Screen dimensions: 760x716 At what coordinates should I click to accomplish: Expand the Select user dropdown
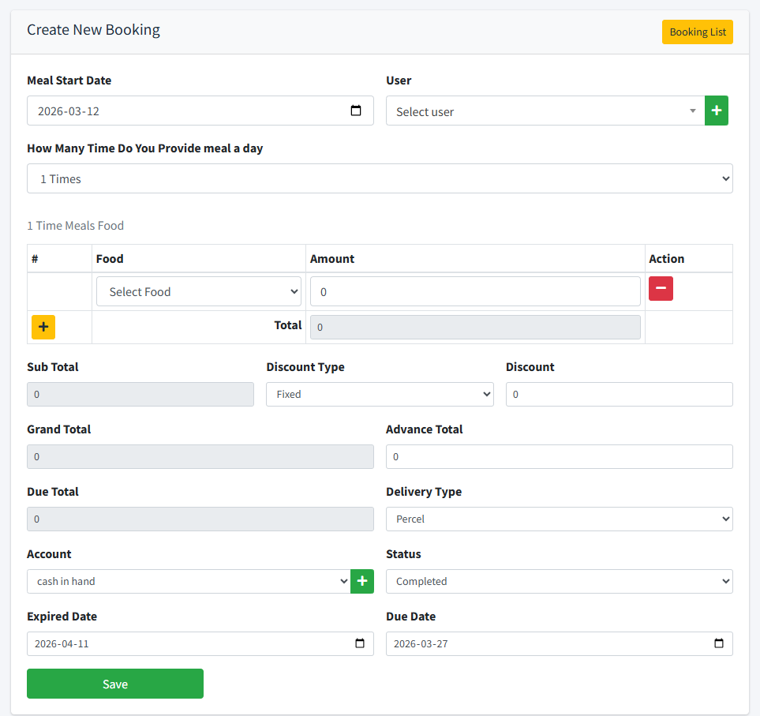point(545,111)
